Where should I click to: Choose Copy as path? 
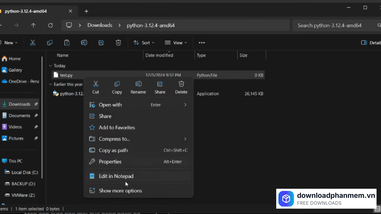(138, 150)
